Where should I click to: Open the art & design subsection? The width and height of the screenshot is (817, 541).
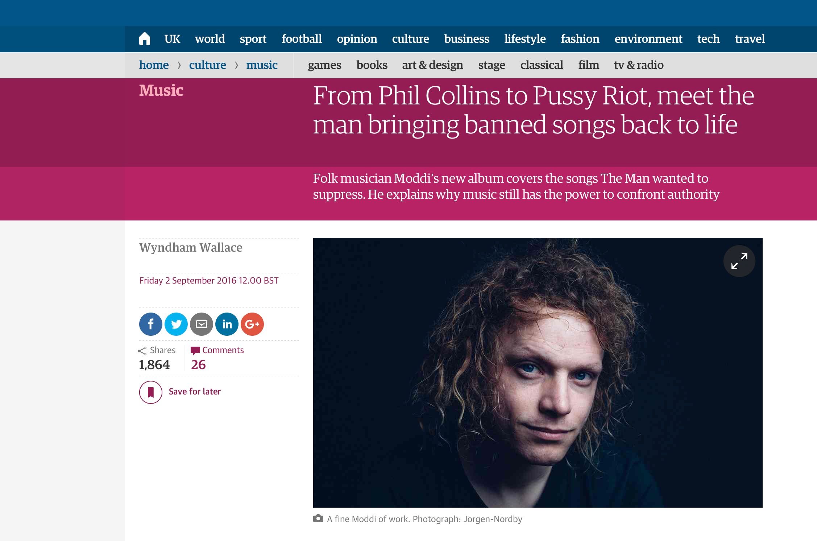point(432,65)
